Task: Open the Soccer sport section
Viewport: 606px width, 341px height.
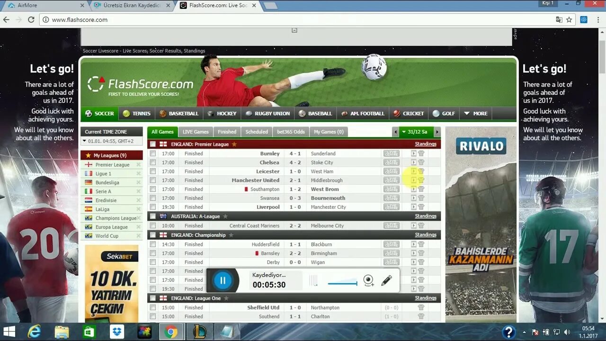Action: [99, 114]
